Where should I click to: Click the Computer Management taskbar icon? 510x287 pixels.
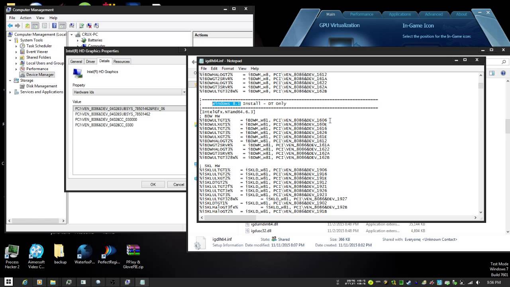tap(127, 282)
